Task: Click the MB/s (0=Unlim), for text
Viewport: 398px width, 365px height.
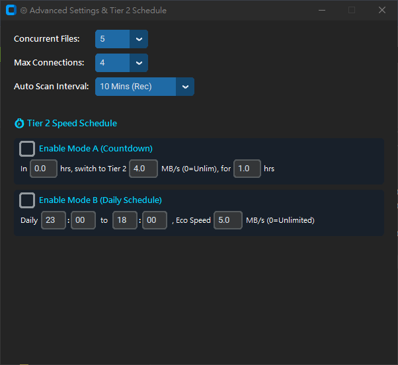Action: click(196, 169)
